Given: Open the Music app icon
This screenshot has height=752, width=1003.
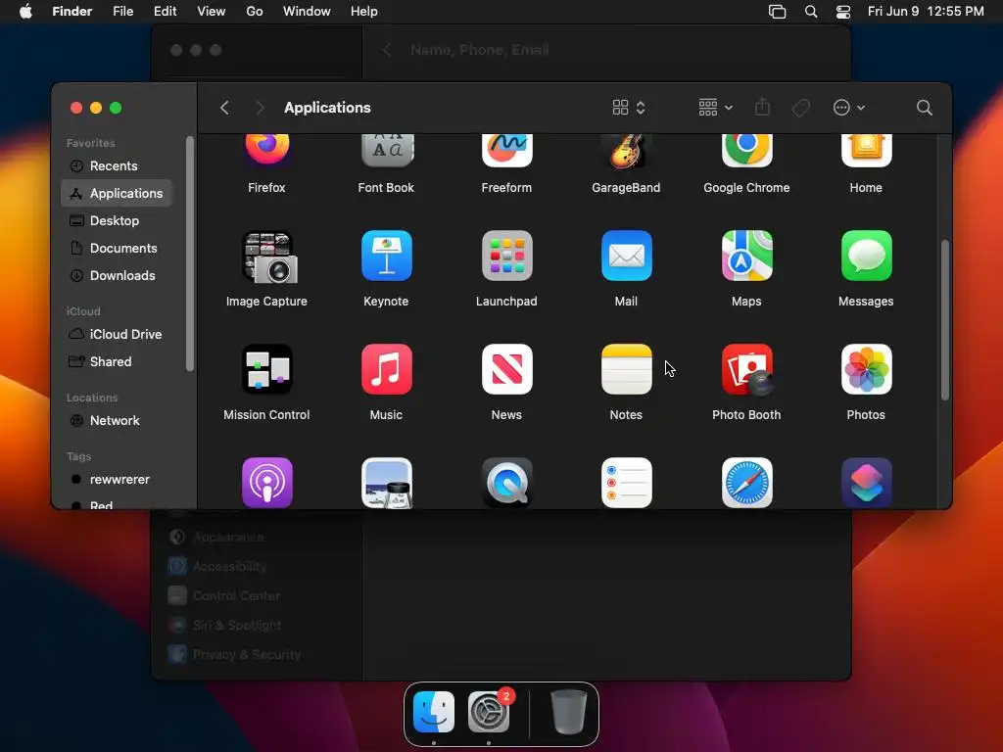Looking at the screenshot, I should point(386,369).
